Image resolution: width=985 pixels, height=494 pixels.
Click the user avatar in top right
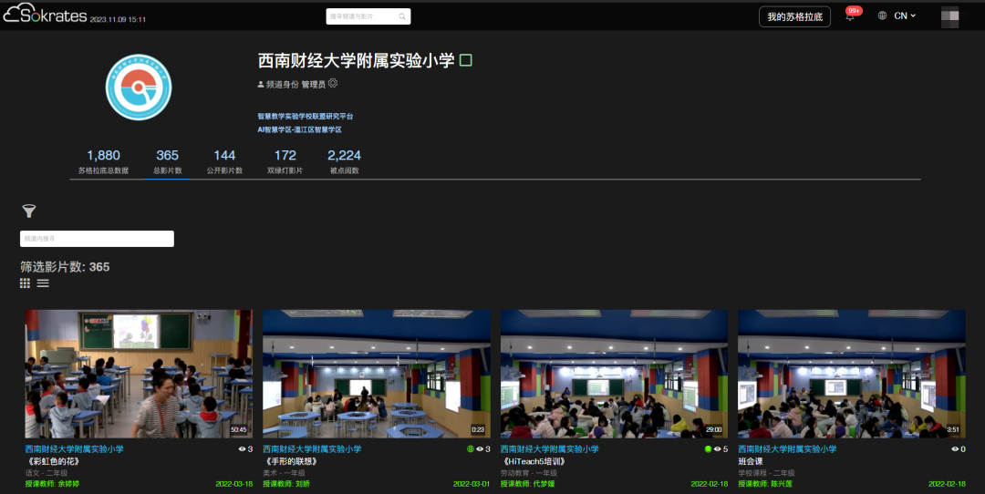pos(949,16)
